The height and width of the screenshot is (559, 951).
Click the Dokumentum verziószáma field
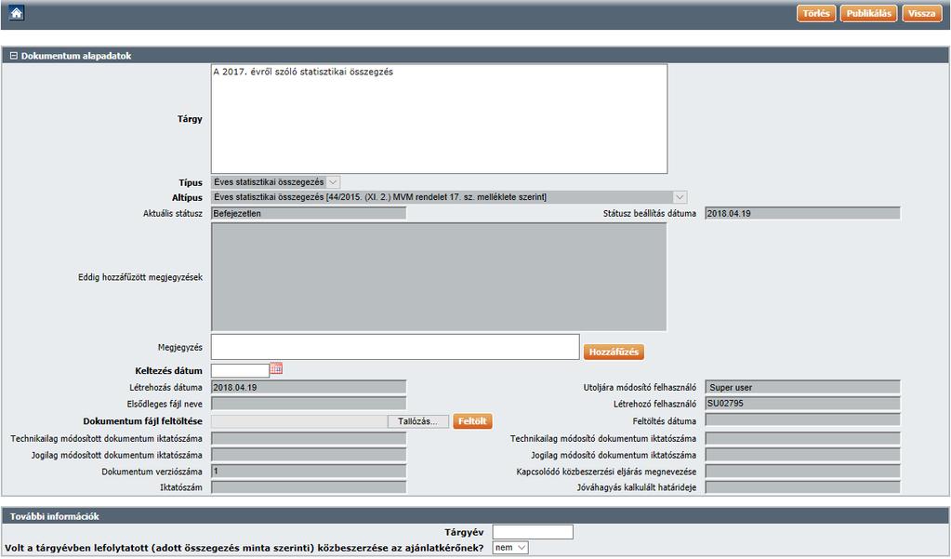pyautogui.click(x=309, y=472)
